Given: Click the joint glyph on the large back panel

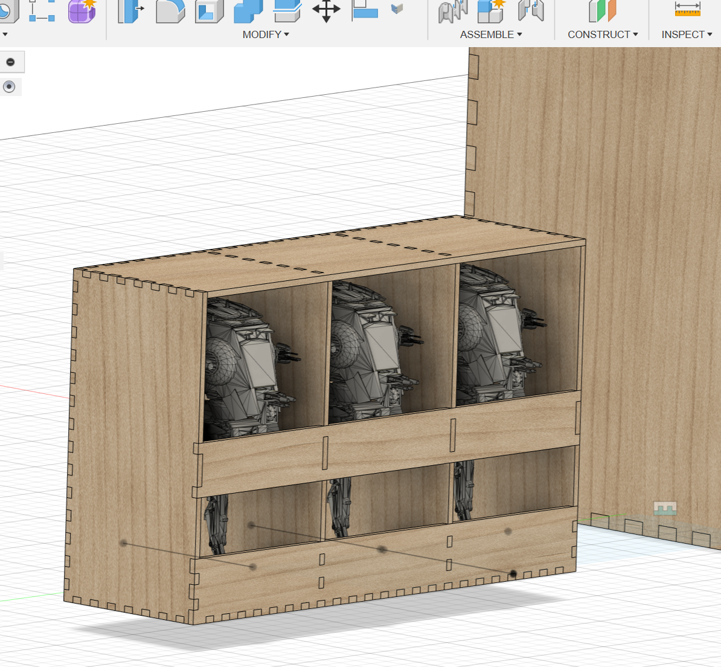Looking at the screenshot, I should pyautogui.click(x=665, y=508).
